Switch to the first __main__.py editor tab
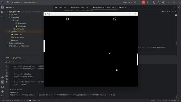 click(x=61, y=7)
